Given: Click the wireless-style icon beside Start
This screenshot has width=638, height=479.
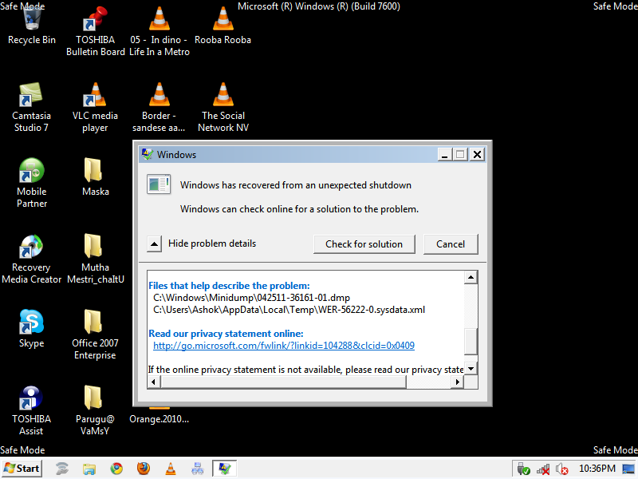Looking at the screenshot, I should 62,469.
